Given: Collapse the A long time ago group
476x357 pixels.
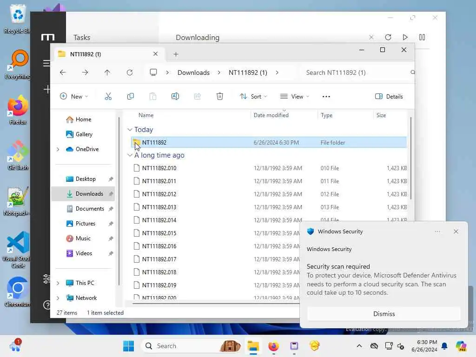Looking at the screenshot, I should [130, 155].
